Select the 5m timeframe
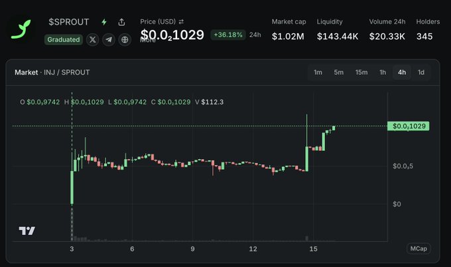Viewport: 451px width, 267px height. point(338,72)
